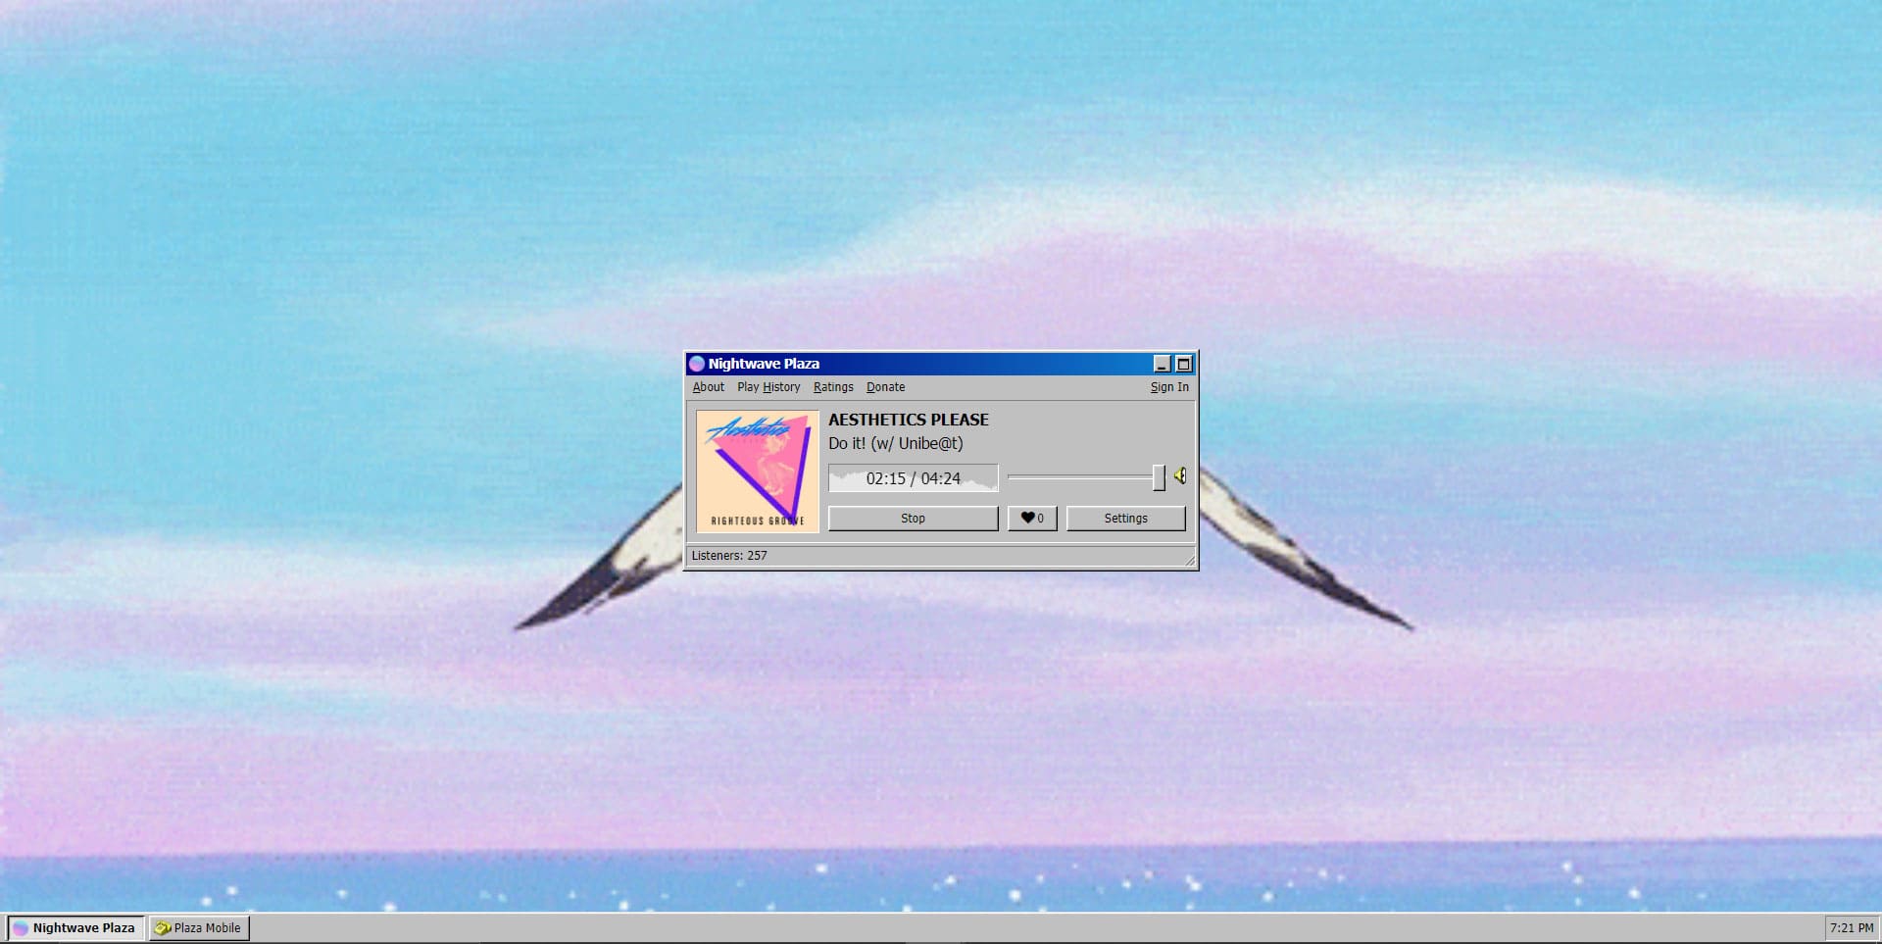This screenshot has height=944, width=1882.
Task: Like the song with the heart button
Action: 1032,519
